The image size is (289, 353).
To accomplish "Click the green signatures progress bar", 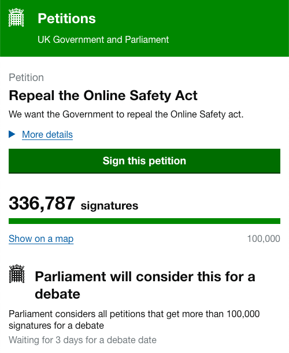I will pyautogui.click(x=144, y=221).
